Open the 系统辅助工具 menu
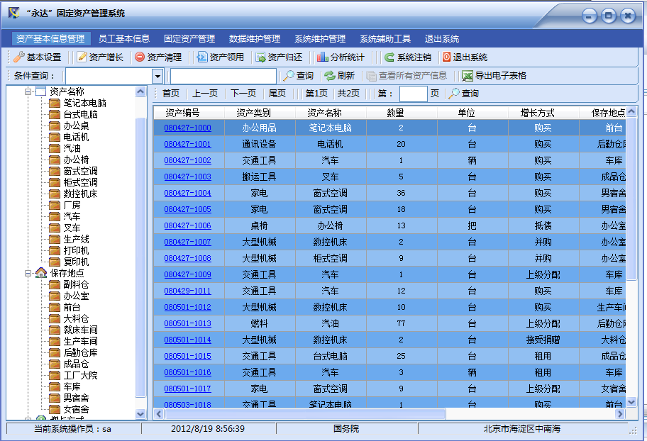The image size is (647, 441). click(x=385, y=39)
